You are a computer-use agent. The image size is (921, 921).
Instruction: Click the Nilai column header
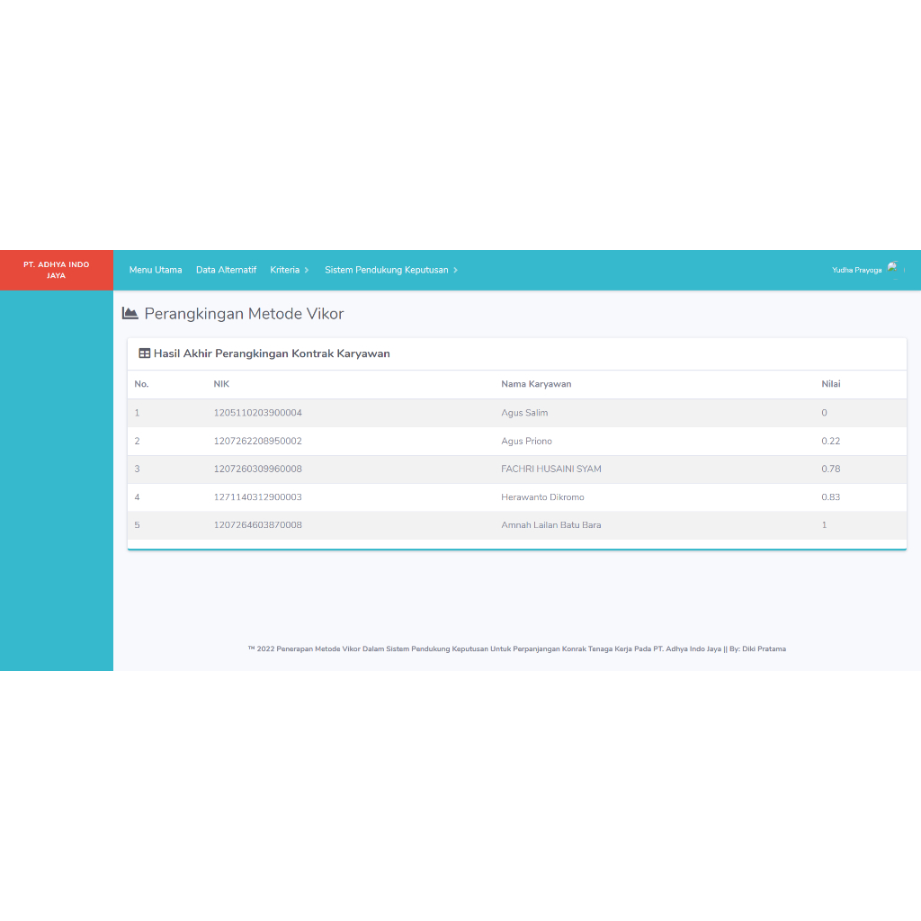829,383
